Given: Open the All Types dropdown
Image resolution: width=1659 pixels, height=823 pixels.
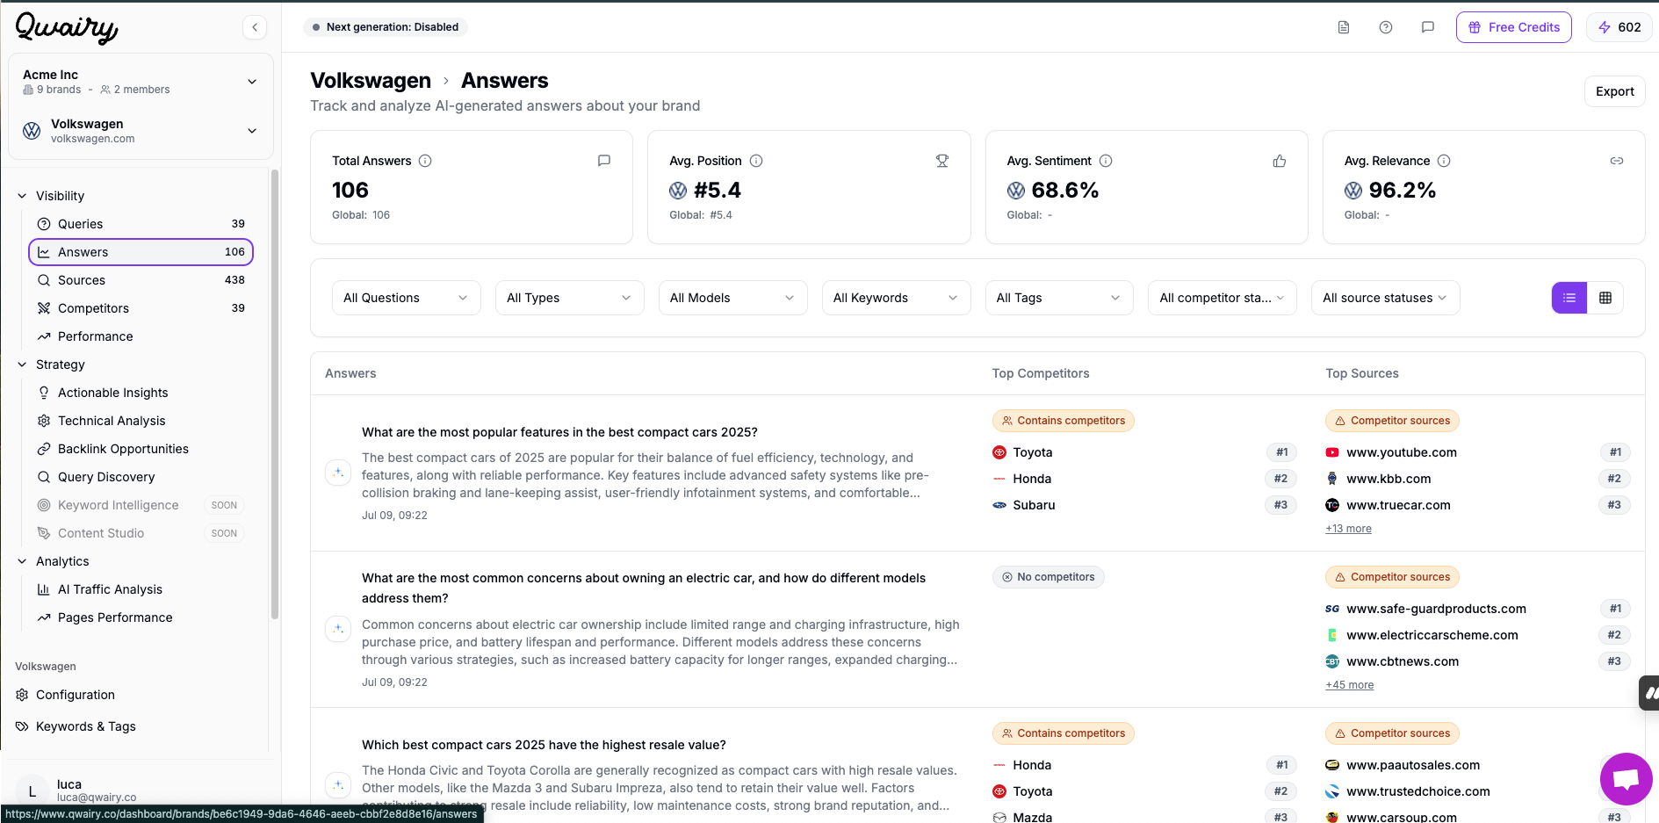Looking at the screenshot, I should pos(570,298).
